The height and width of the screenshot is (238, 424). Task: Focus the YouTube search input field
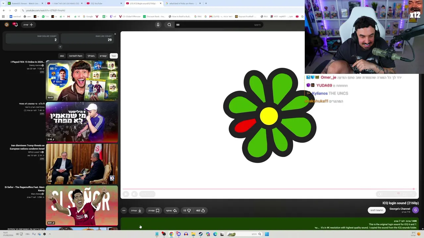pos(219,25)
